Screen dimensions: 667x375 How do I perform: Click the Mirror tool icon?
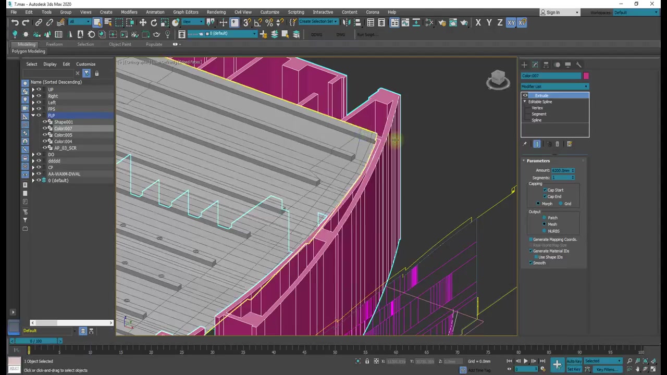(346, 22)
